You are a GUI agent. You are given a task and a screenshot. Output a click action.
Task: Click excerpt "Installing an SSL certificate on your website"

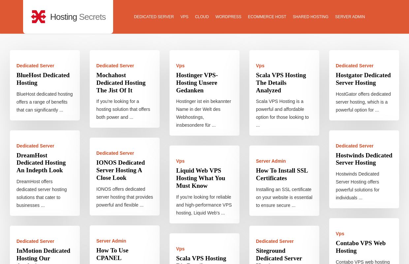[x=284, y=197]
